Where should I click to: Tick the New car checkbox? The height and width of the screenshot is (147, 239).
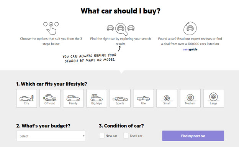coord(101,136)
